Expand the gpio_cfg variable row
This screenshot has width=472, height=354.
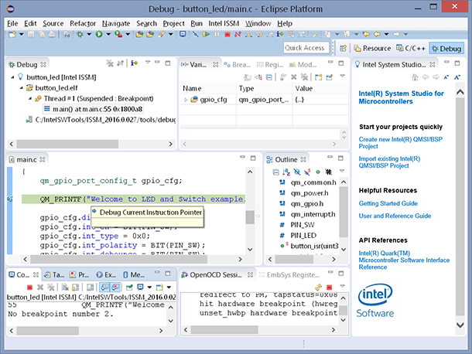[186, 100]
